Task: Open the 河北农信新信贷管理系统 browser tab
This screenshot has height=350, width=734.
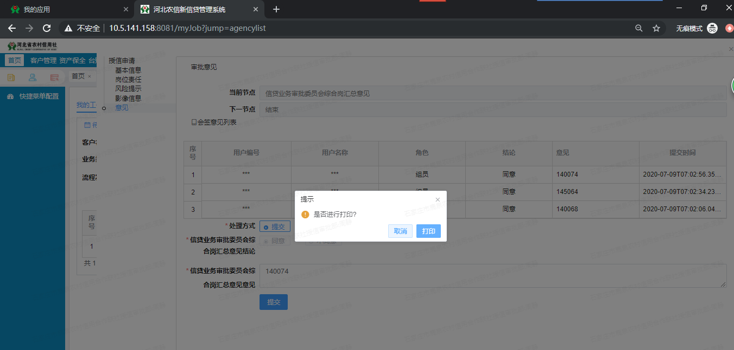Action: pyautogui.click(x=190, y=9)
